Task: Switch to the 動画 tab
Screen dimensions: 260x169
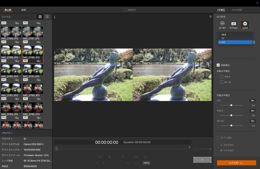Action: 24,10
